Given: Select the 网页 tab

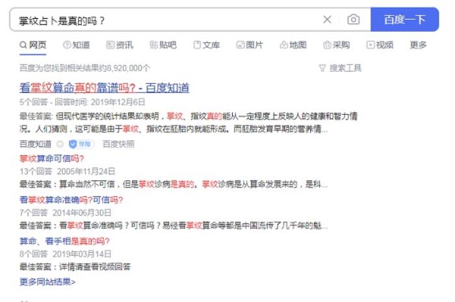Looking at the screenshot, I should (x=32, y=45).
